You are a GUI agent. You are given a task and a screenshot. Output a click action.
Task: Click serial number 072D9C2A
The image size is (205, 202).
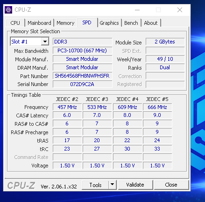[82, 84]
